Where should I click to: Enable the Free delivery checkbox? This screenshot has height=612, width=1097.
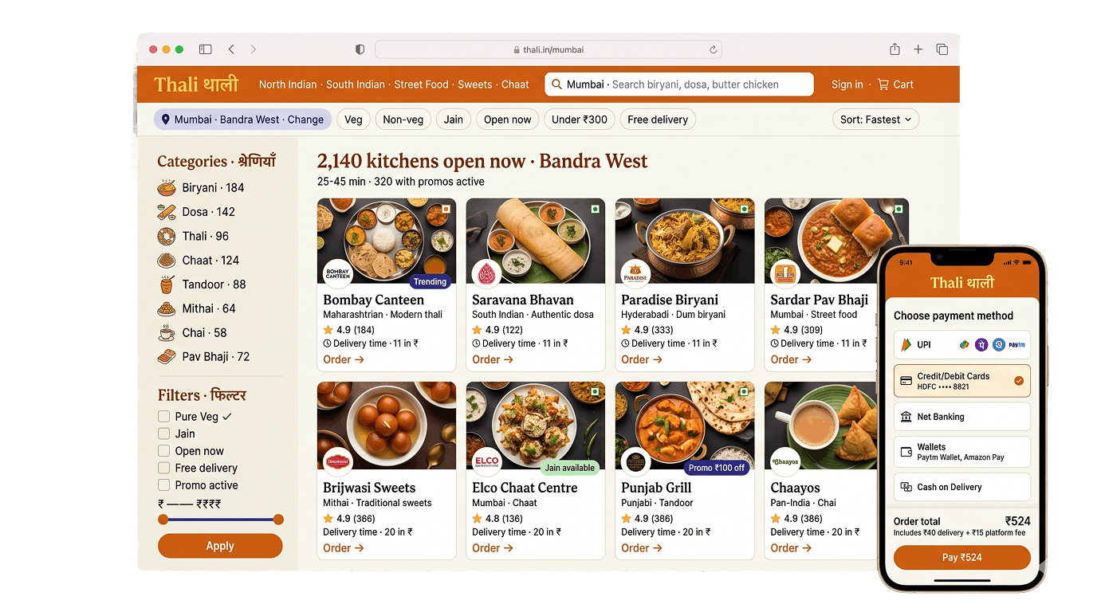click(163, 468)
